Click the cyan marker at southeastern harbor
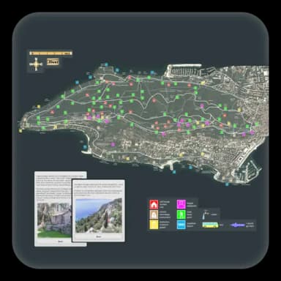Image resolution: width=281 pixels, height=281 pixels. (227, 184)
